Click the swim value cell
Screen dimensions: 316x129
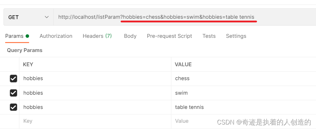pos(244,93)
